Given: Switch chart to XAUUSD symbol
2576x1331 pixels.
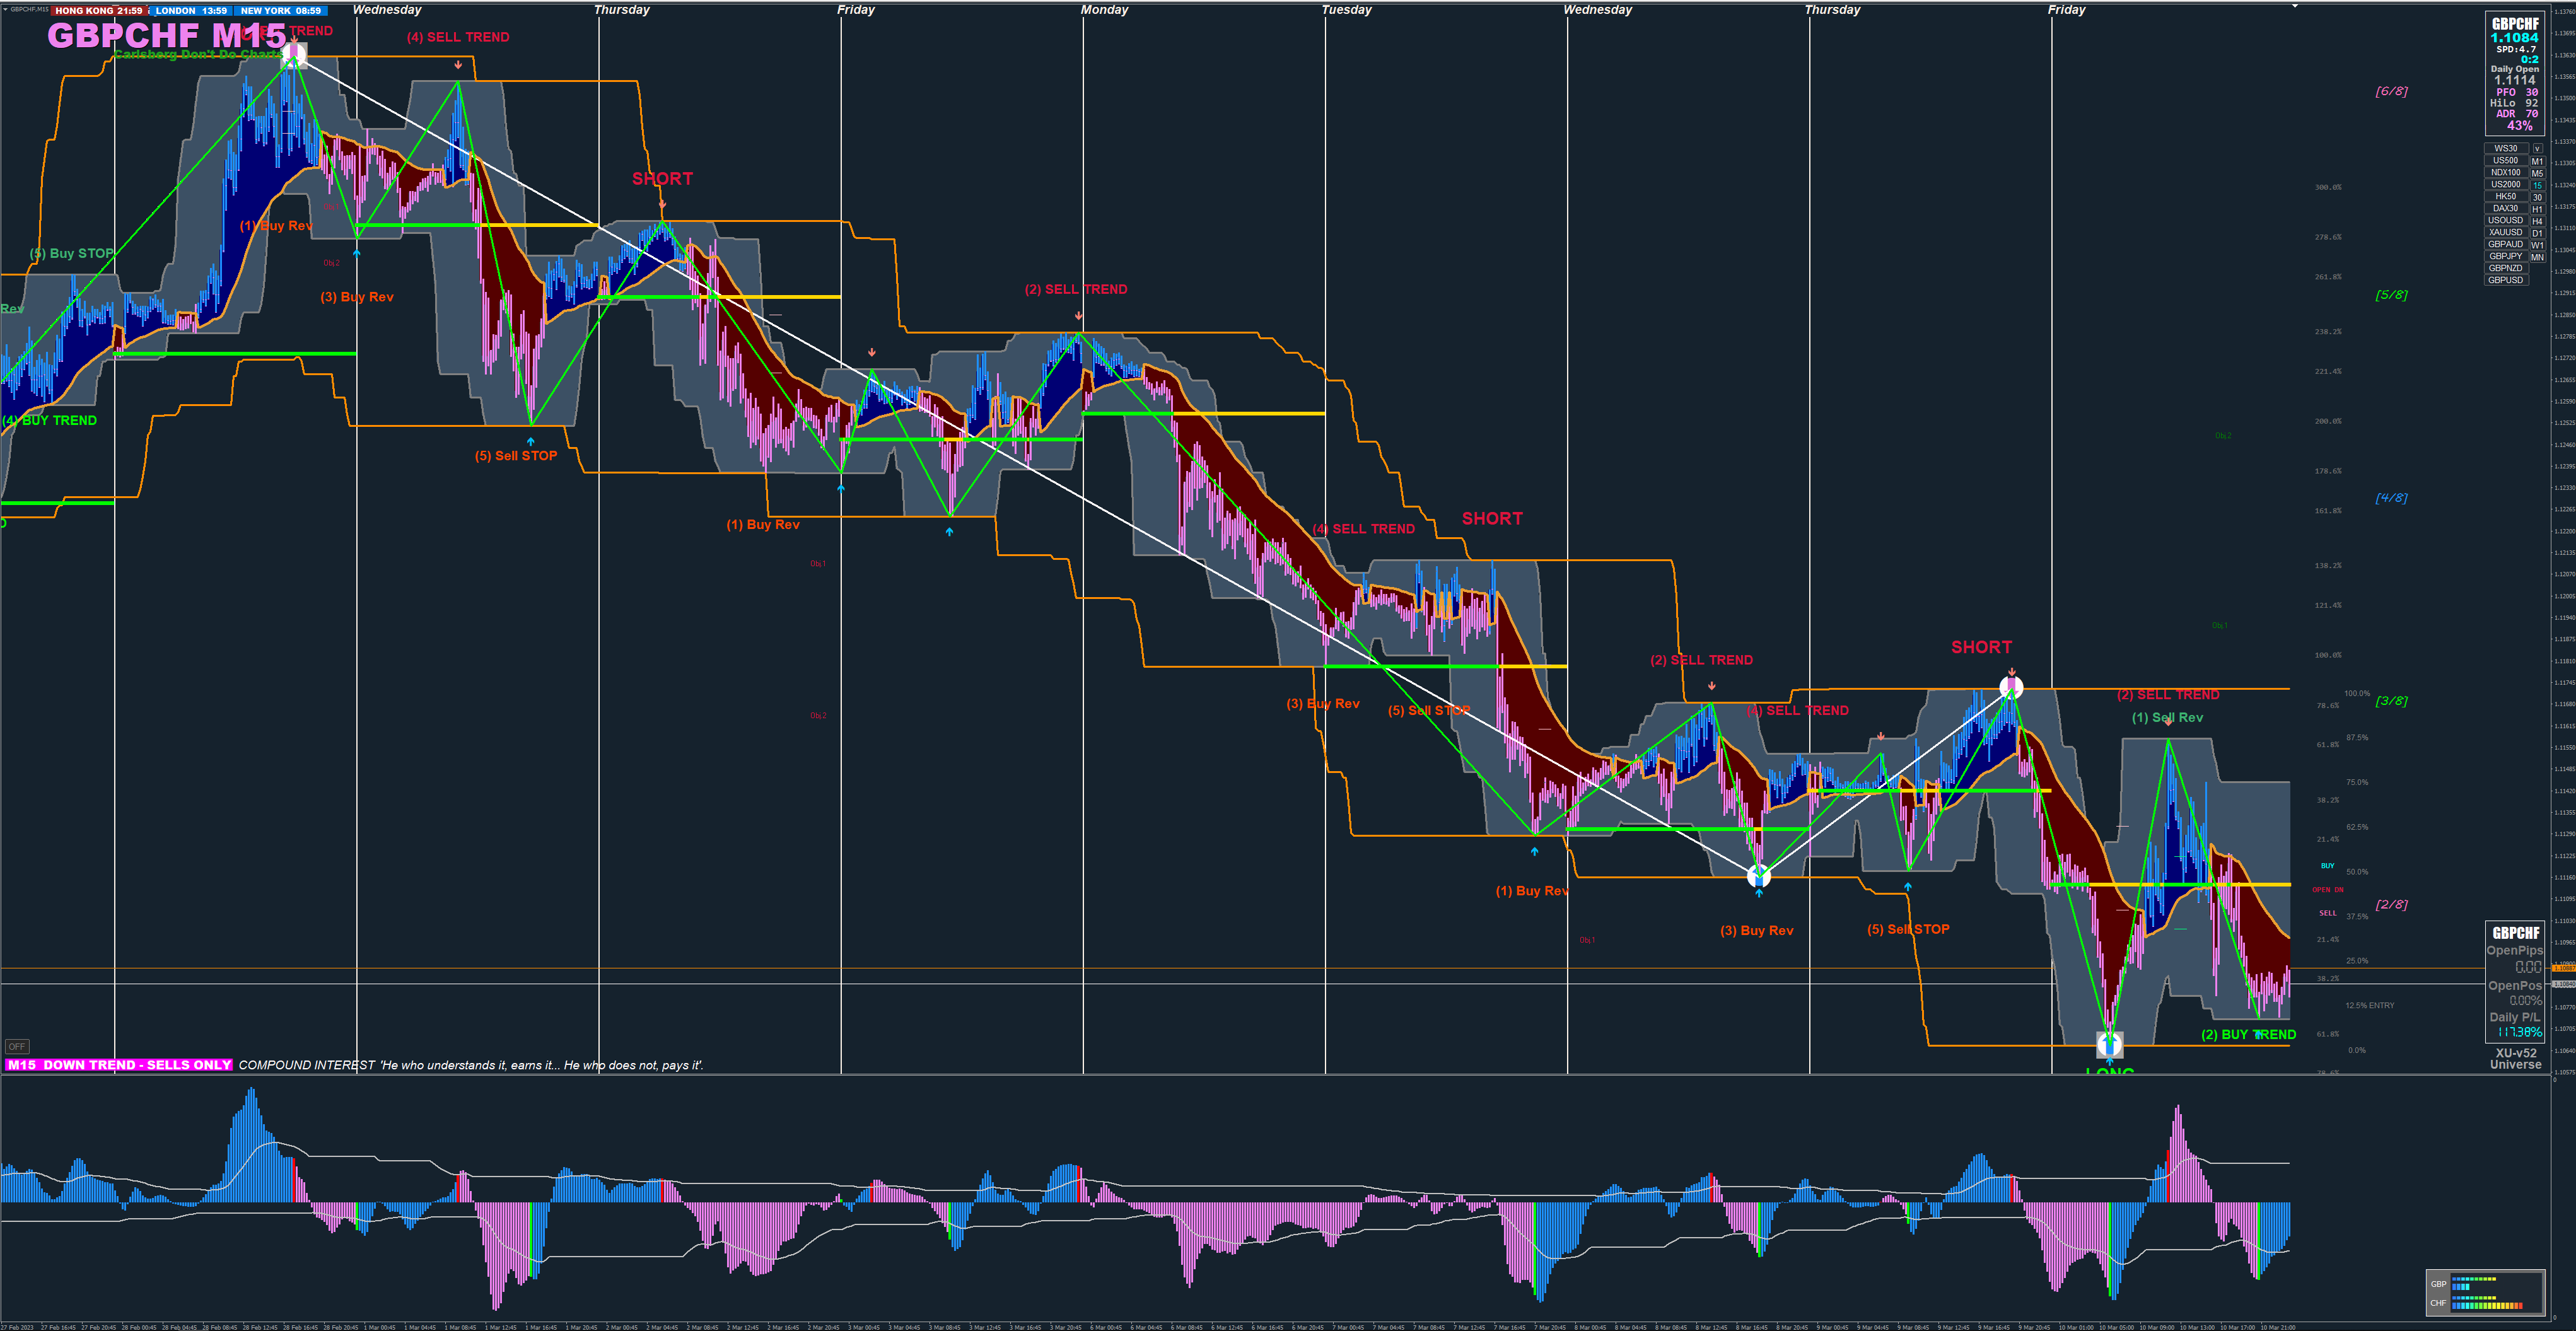Looking at the screenshot, I should pos(2505,232).
